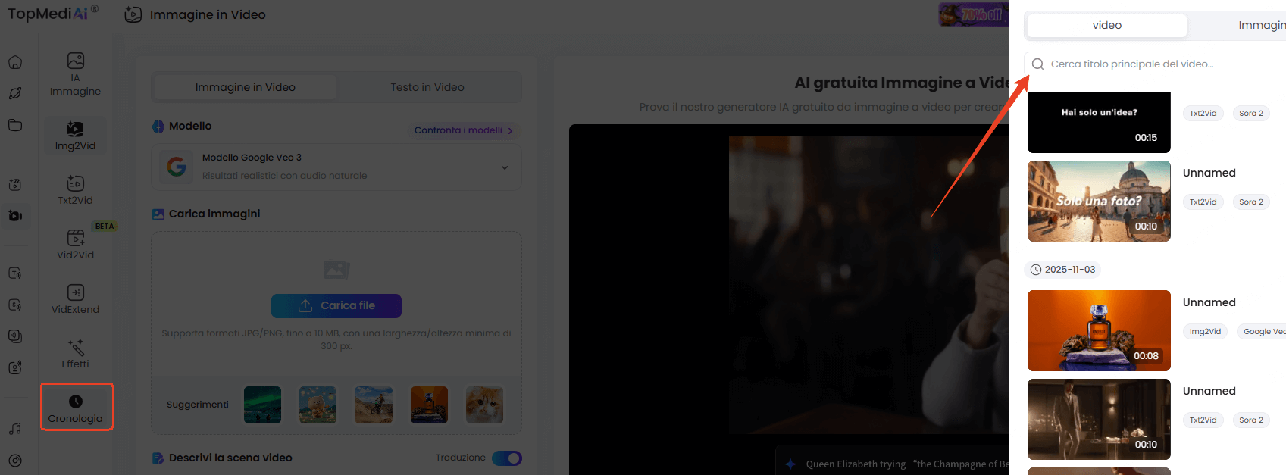Viewport: 1286px width, 475px height.
Task: Select the Img2Vid tool
Action: click(75, 136)
